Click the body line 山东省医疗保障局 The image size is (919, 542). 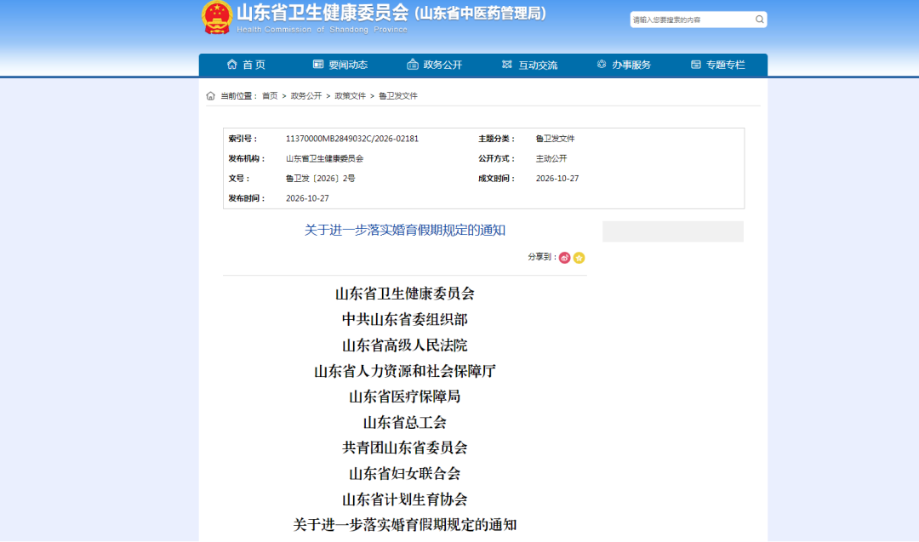[404, 397]
